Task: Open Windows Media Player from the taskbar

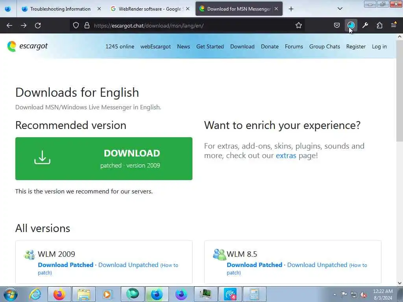Action: tap(107, 294)
